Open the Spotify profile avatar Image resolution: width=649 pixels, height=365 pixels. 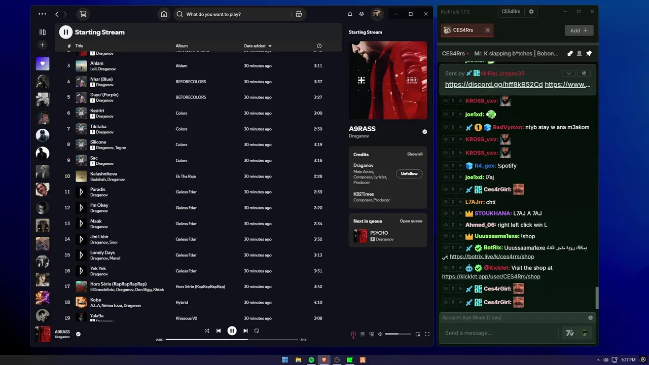tap(377, 14)
